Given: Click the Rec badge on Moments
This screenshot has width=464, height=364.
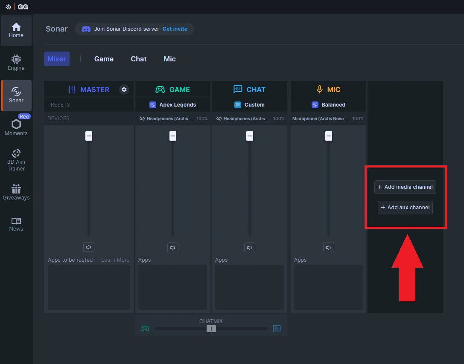Looking at the screenshot, I should pyautogui.click(x=24, y=116).
